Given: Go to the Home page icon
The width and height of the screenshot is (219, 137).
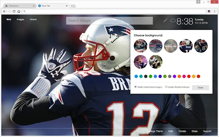Looking at the screenshot, I should click(x=19, y=11).
